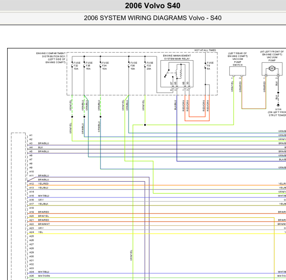Click the 'YEL/RED' label at pin A12
This screenshot has height=280, width=286.
click(43, 184)
